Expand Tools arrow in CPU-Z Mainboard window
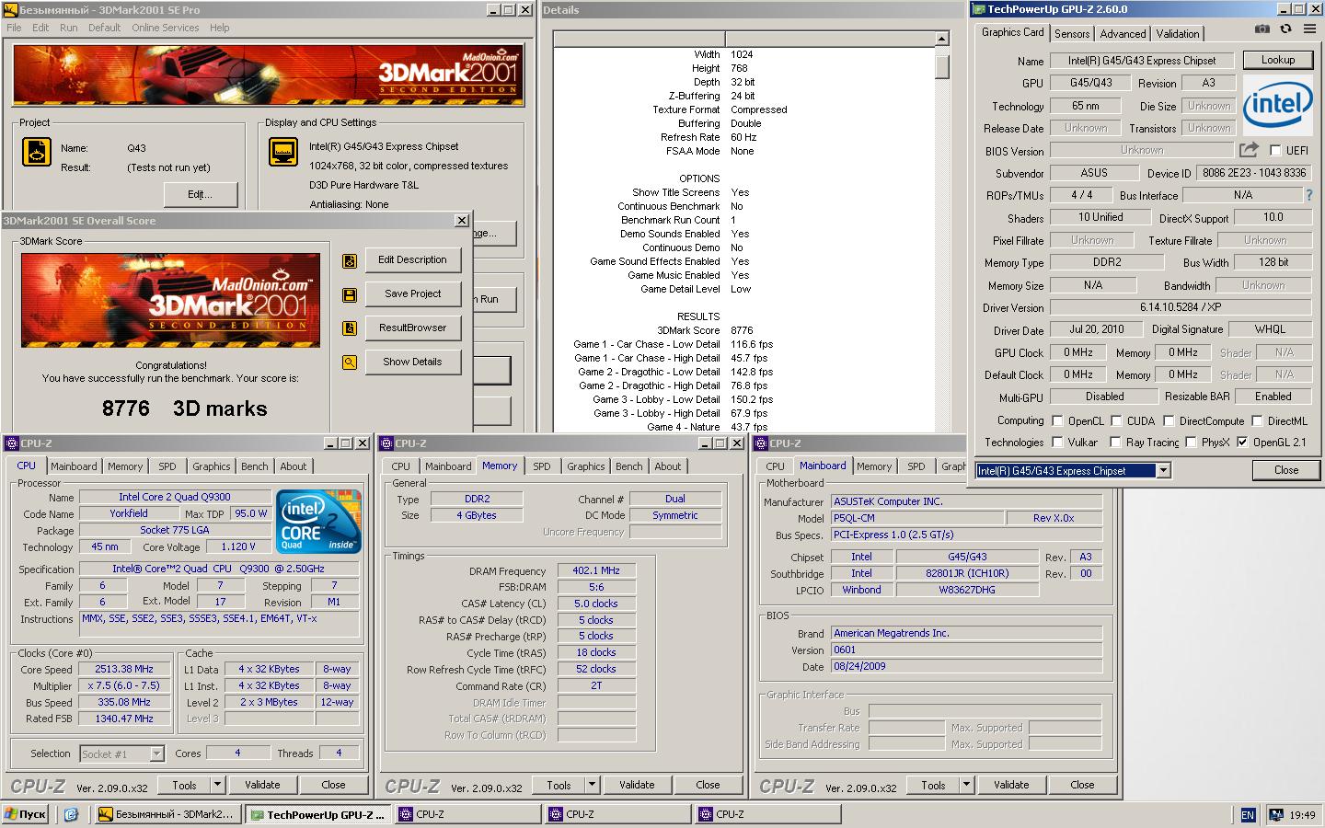 click(967, 785)
